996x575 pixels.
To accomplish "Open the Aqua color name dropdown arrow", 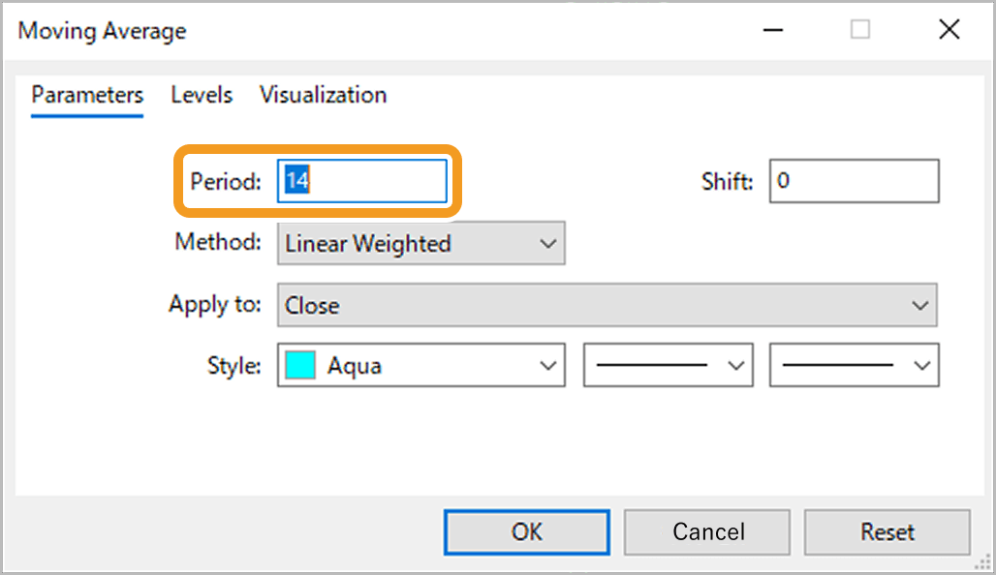I will pyautogui.click(x=548, y=366).
